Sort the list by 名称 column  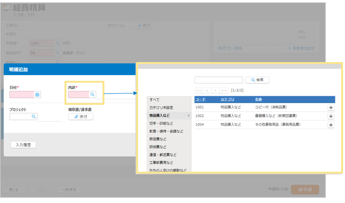click(x=258, y=99)
